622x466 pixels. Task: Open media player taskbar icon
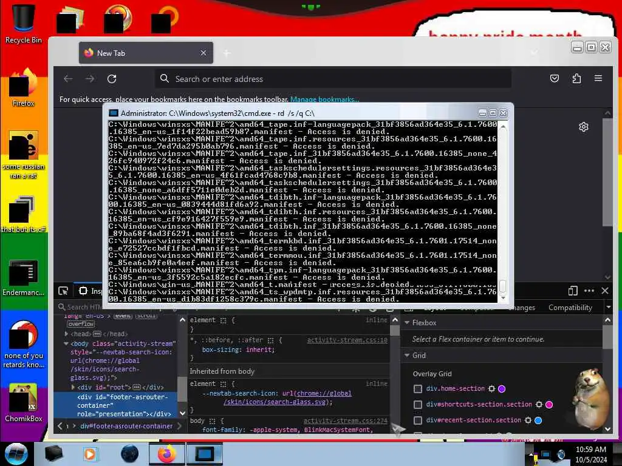click(x=90, y=454)
